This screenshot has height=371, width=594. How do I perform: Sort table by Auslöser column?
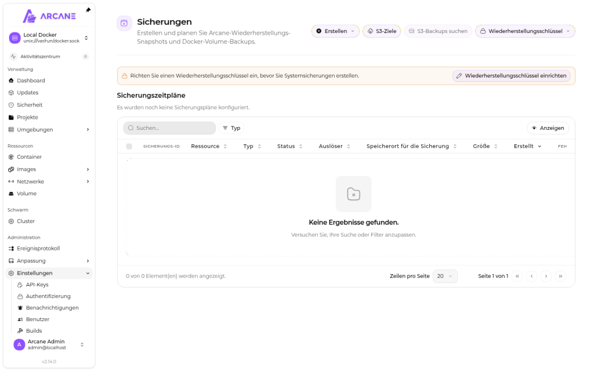(335, 146)
